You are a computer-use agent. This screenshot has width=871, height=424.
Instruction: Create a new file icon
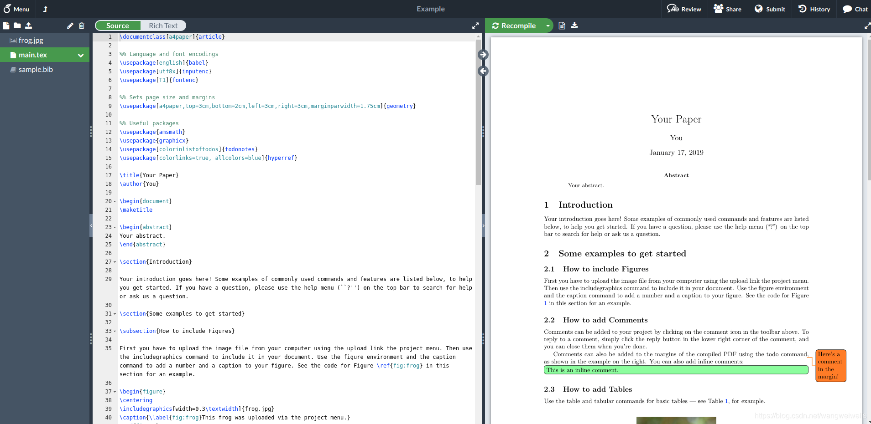click(6, 26)
